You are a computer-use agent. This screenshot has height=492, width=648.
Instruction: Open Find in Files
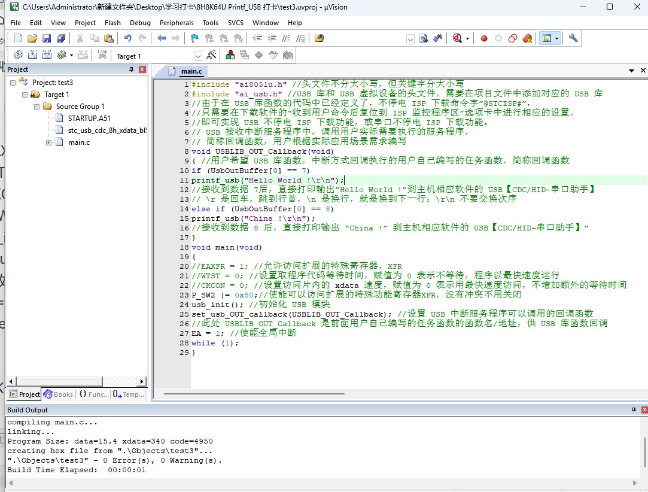tap(319, 38)
